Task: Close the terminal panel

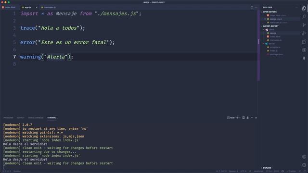Action: 256,118
